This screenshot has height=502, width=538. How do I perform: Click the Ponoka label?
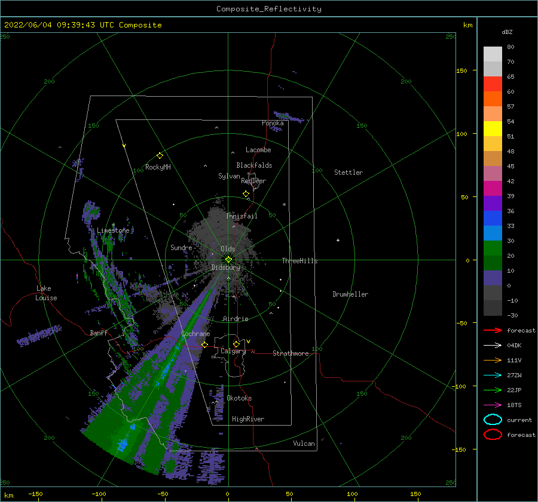click(x=273, y=123)
